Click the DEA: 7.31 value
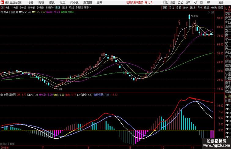Image resolution: width=231 pixels, height=149 pixels. click(33, 95)
